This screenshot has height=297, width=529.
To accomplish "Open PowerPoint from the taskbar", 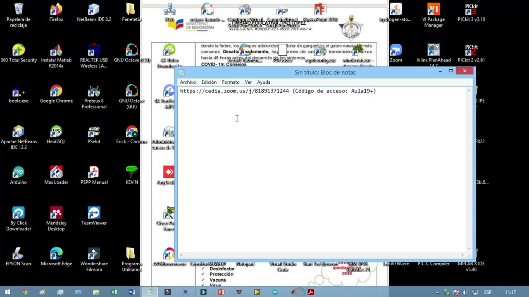I will [x=221, y=292].
